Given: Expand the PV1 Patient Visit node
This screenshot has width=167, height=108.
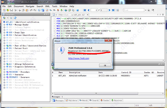Looking at the screenshot, I should [4, 48].
